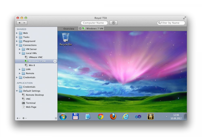Launch the notepad taskbar icon
This screenshot has height=137, width=202.
coord(88,116)
